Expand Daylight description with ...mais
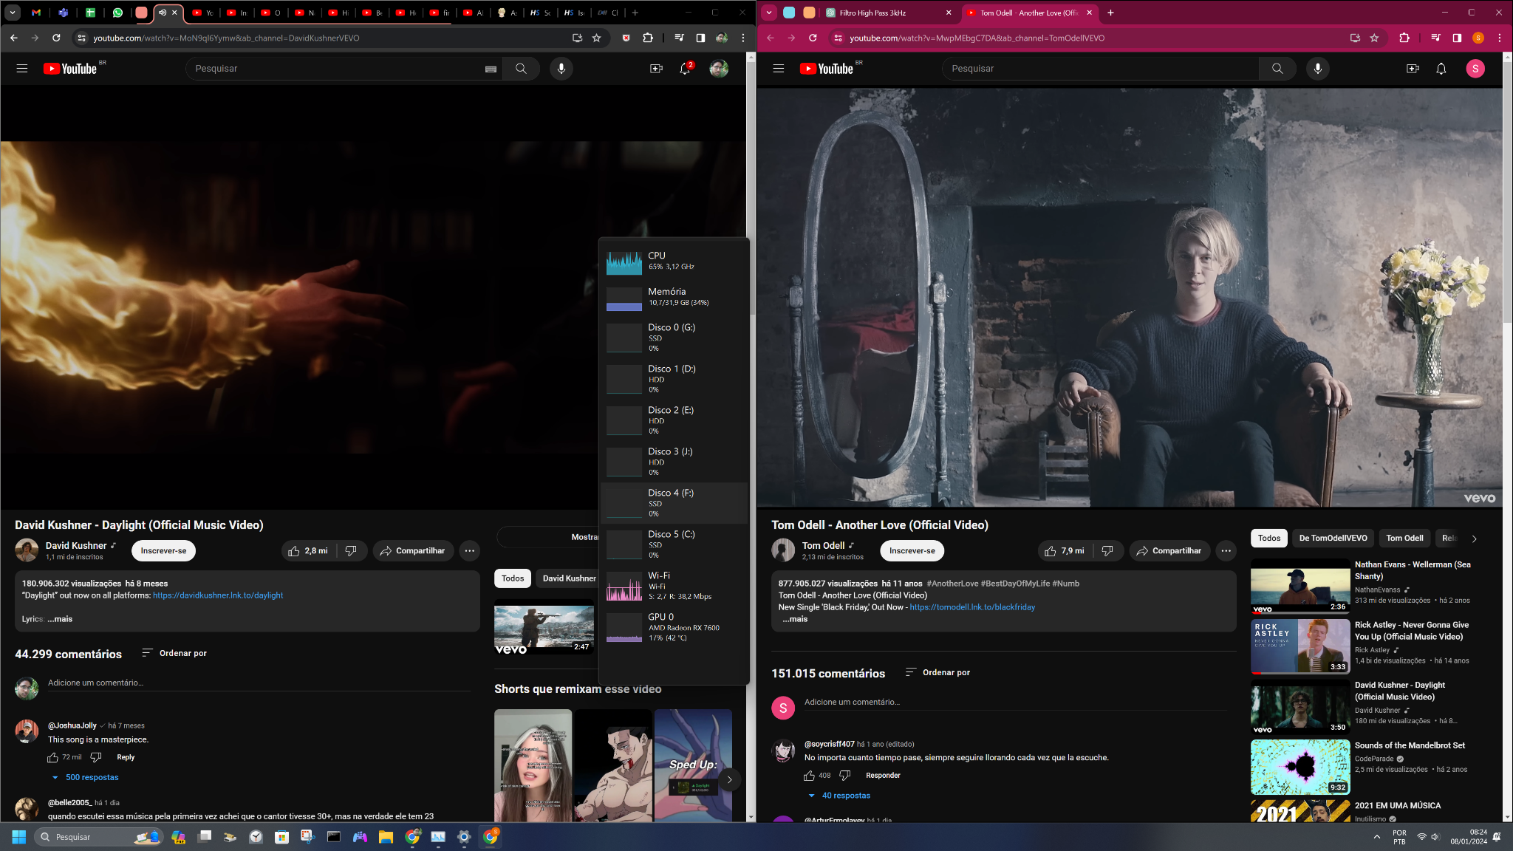Viewport: 1513px width, 851px height. point(61,620)
